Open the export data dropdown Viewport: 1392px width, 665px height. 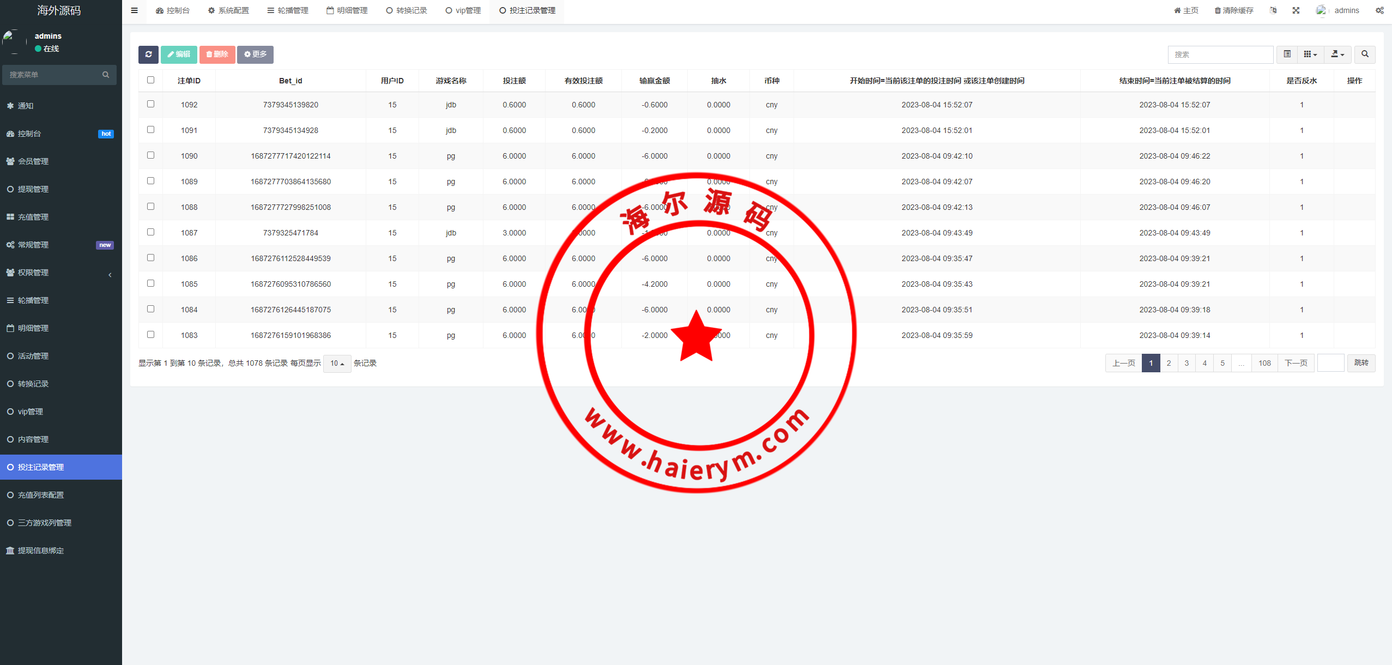pos(1337,55)
